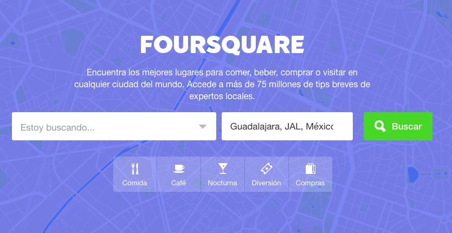
Task: Click the FOURSQUARE logo
Action: click(x=222, y=45)
